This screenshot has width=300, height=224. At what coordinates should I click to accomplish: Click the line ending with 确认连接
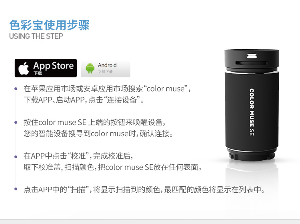[98, 133]
